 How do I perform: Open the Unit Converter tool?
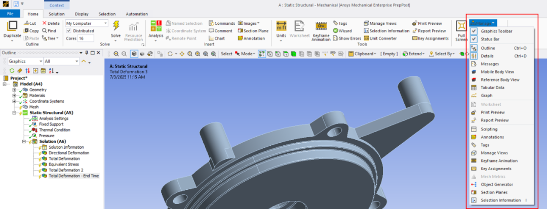[380, 38]
